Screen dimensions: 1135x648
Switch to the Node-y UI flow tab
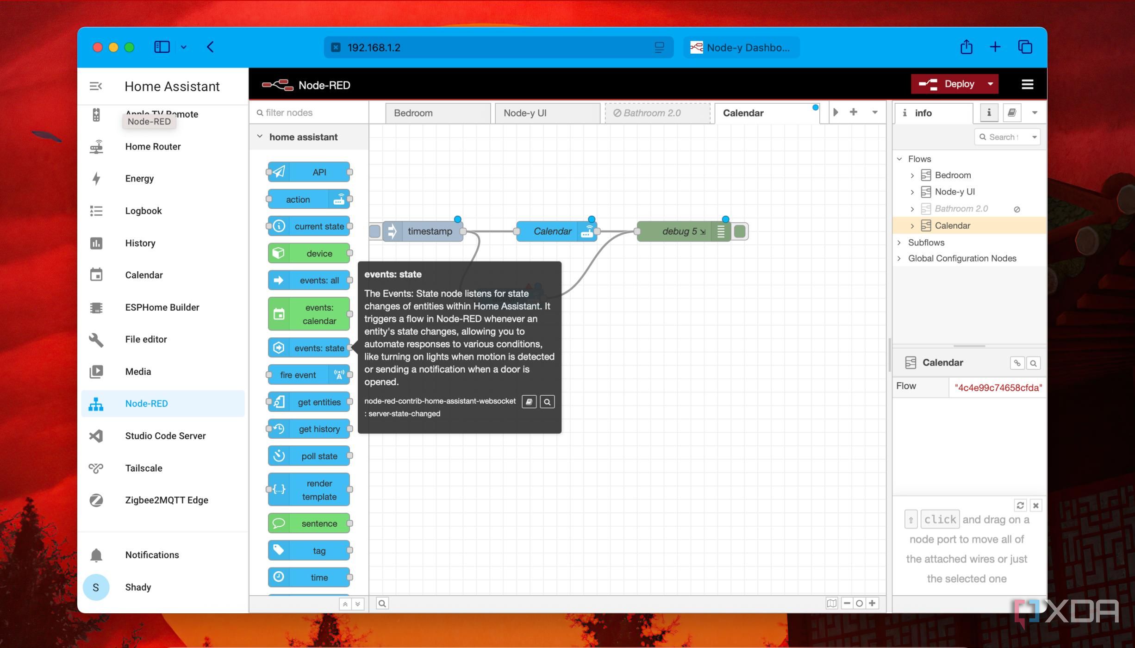548,113
